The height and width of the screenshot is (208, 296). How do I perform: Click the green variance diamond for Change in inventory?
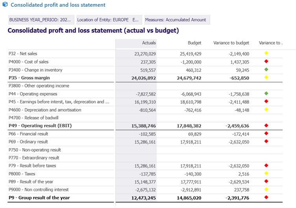266,70
